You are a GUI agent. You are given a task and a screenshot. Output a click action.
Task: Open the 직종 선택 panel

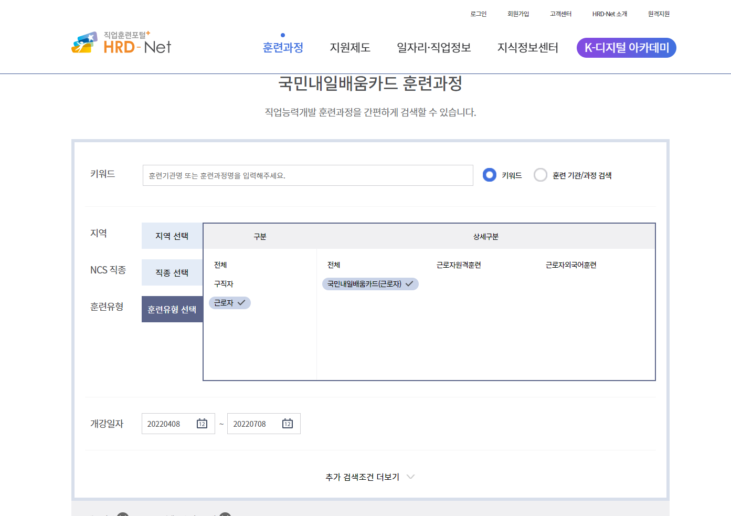tap(172, 272)
